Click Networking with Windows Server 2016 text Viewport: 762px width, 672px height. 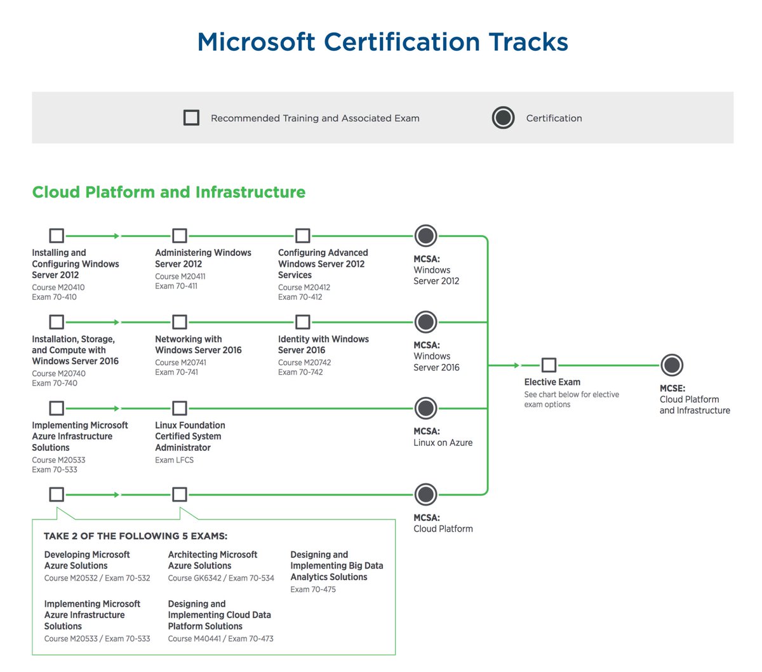point(198,344)
